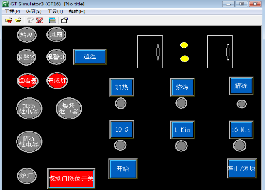Close the GT Simulator3 window
The image size is (265, 190).
(x=255, y=4)
